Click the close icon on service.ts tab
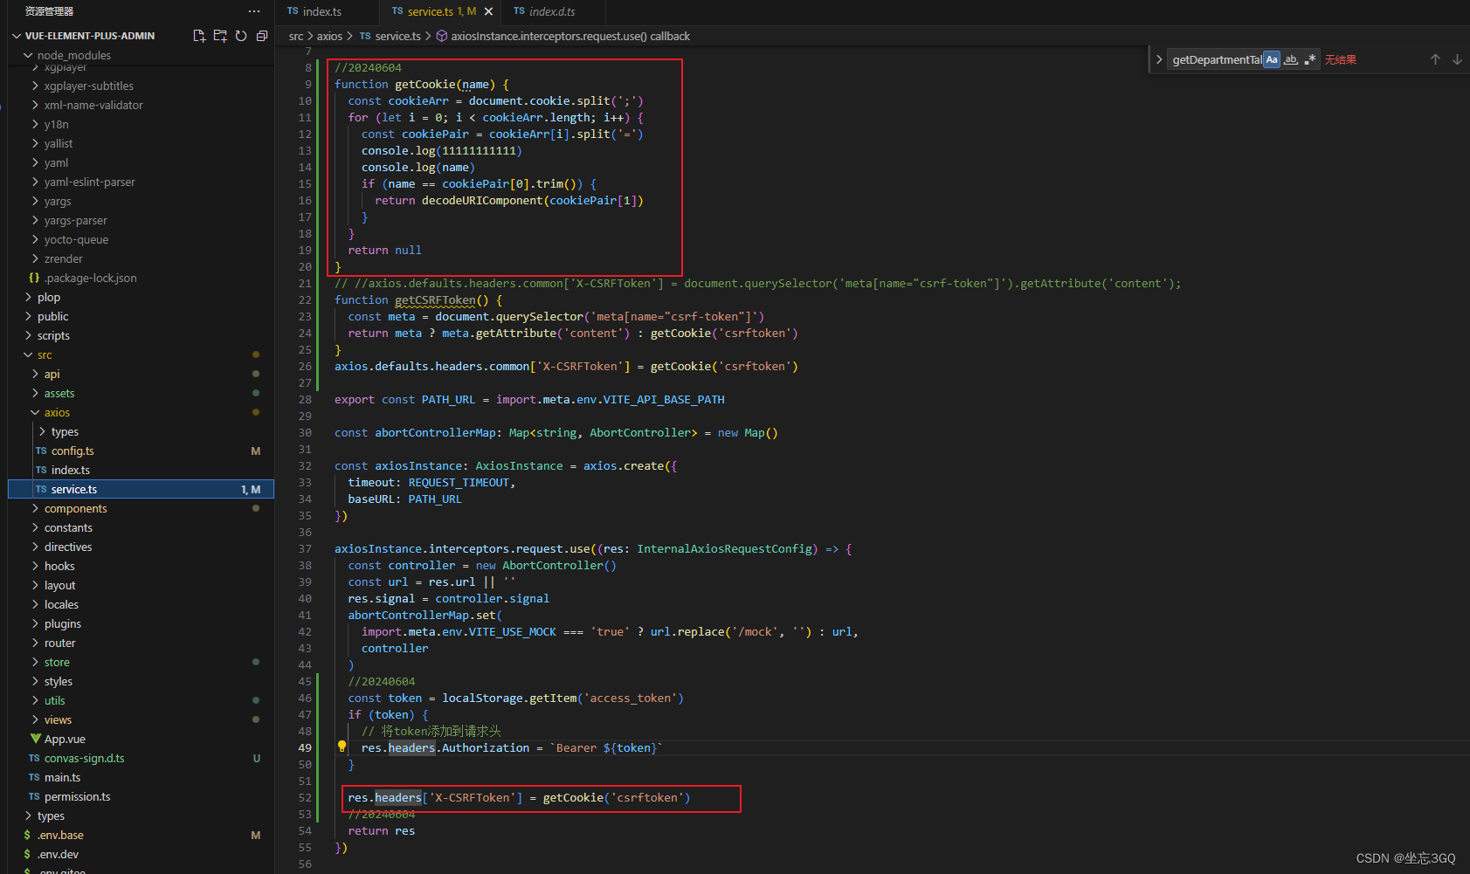Viewport: 1470px width, 874px height. [489, 12]
